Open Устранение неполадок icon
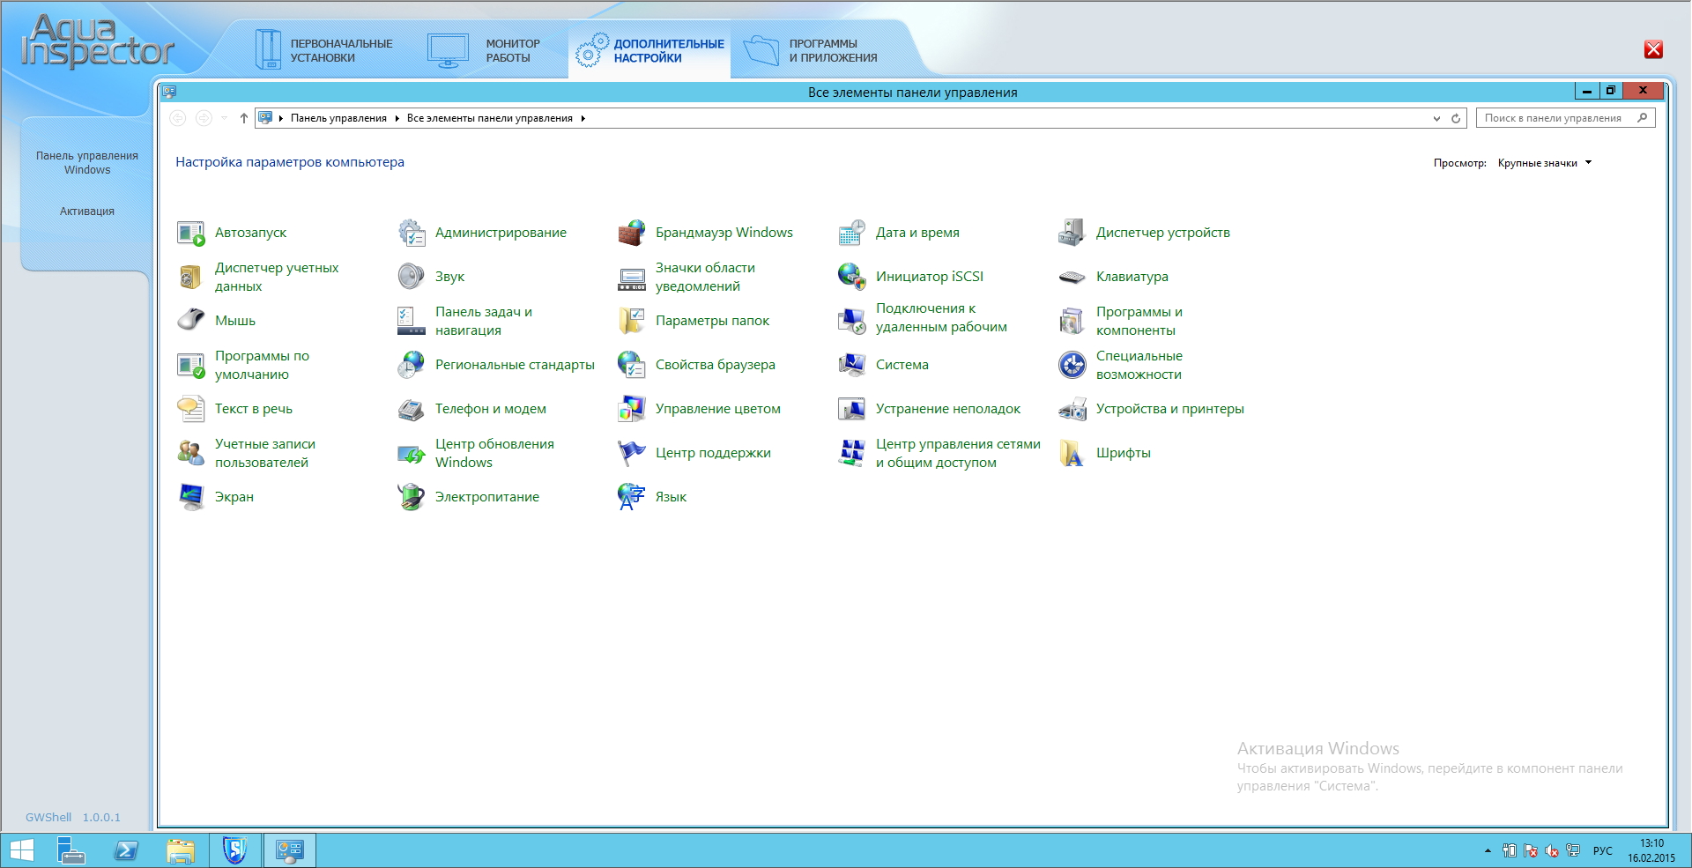This screenshot has width=1692, height=868. click(851, 409)
